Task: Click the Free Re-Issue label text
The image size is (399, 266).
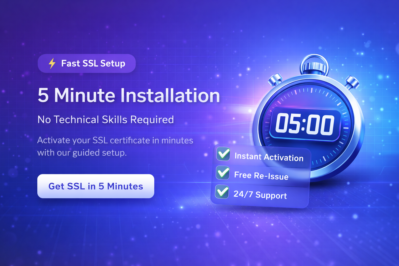Action: click(x=261, y=176)
